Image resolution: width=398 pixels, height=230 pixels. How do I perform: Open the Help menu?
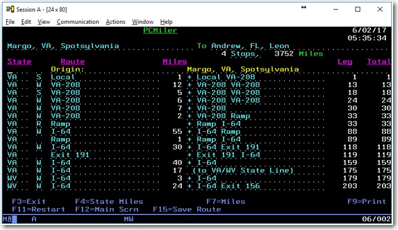tap(166, 22)
